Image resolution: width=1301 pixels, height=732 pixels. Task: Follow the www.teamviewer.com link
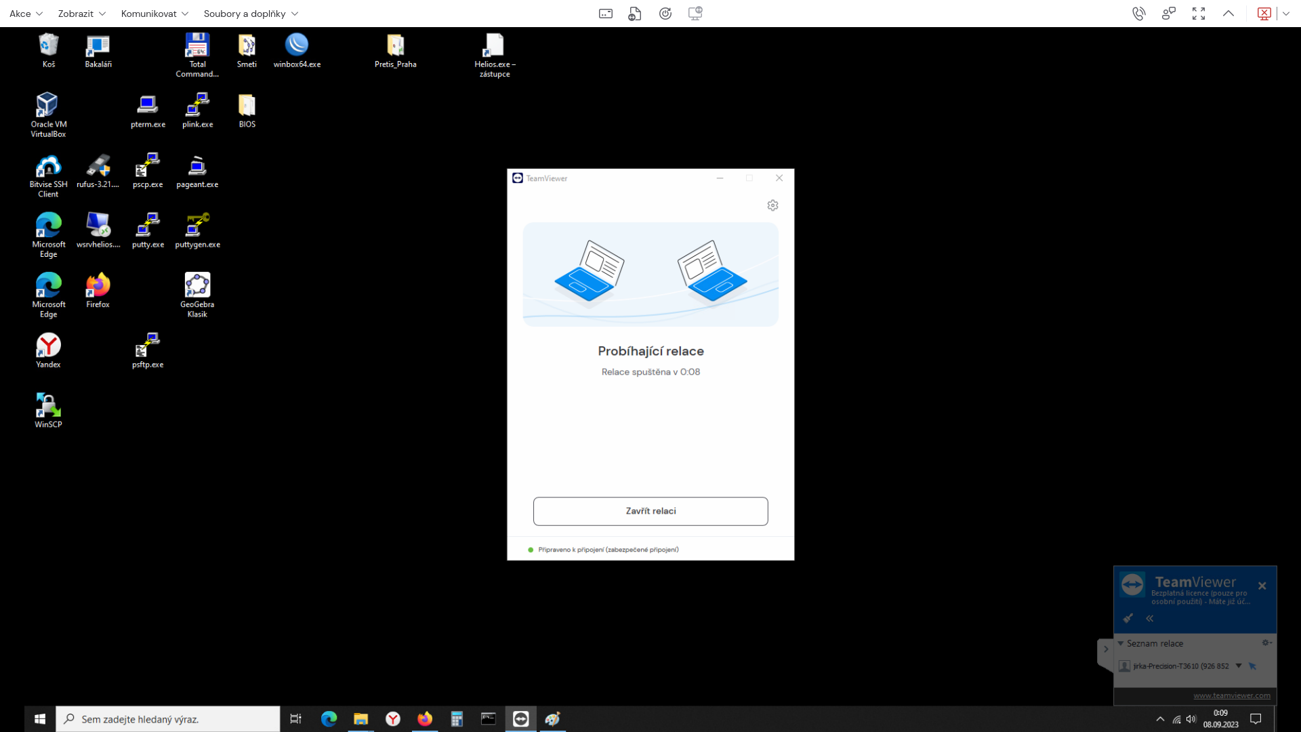point(1231,695)
